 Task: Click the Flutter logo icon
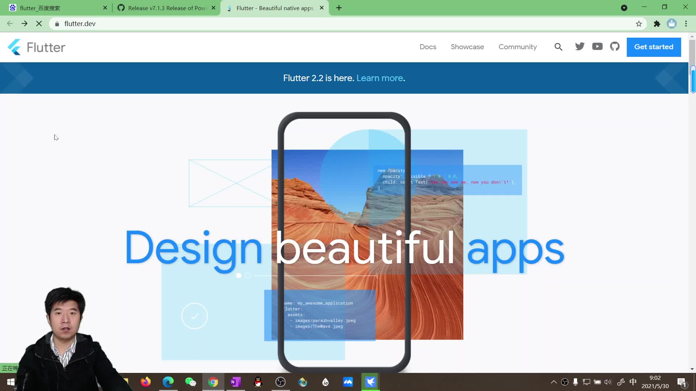point(14,47)
